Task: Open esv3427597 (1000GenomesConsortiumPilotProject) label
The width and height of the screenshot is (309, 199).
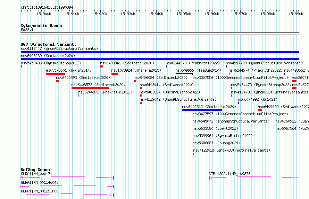Action: (x=240, y=114)
